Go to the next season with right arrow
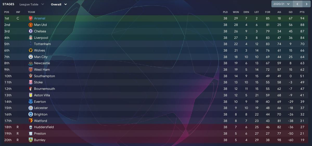The height and width of the screenshot is (146, 312). pos(306,4)
